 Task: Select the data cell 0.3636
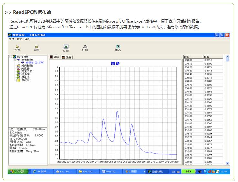(x=213, y=95)
